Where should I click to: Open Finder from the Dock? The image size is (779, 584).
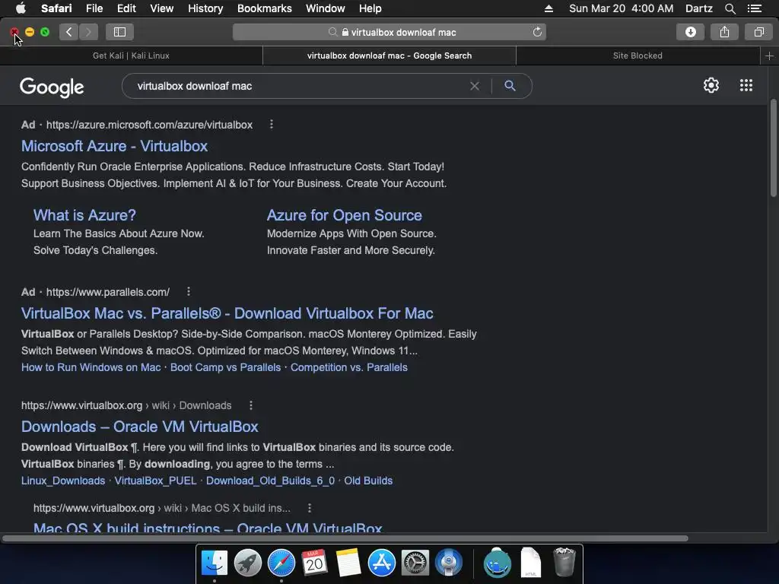tap(214, 563)
